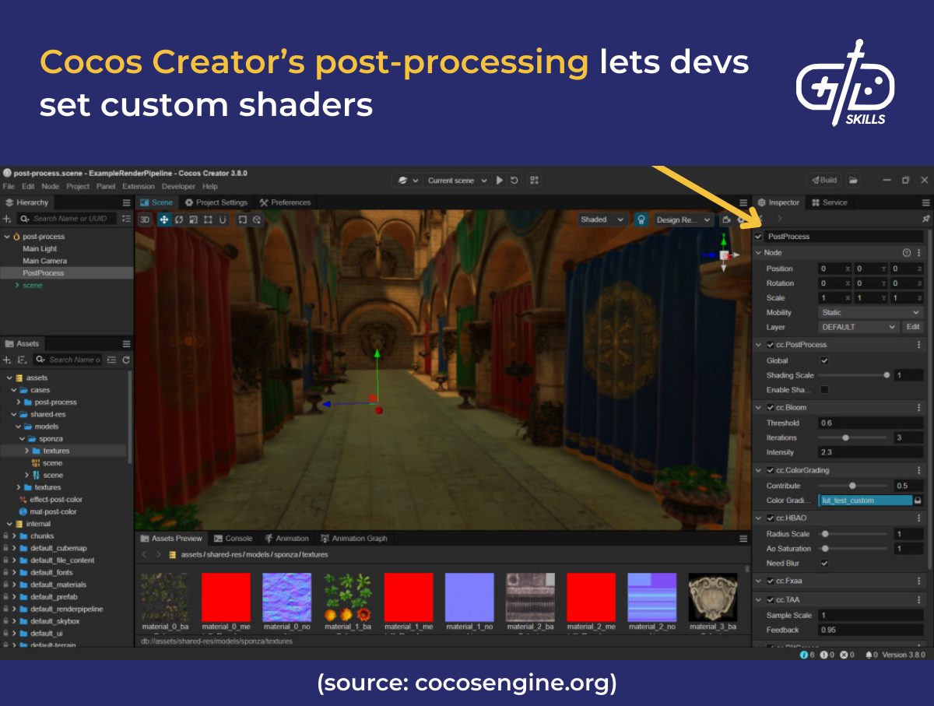This screenshot has width=934, height=706.
Task: Select the Rotate tool in the scene toolbar
Action: pyautogui.click(x=178, y=219)
